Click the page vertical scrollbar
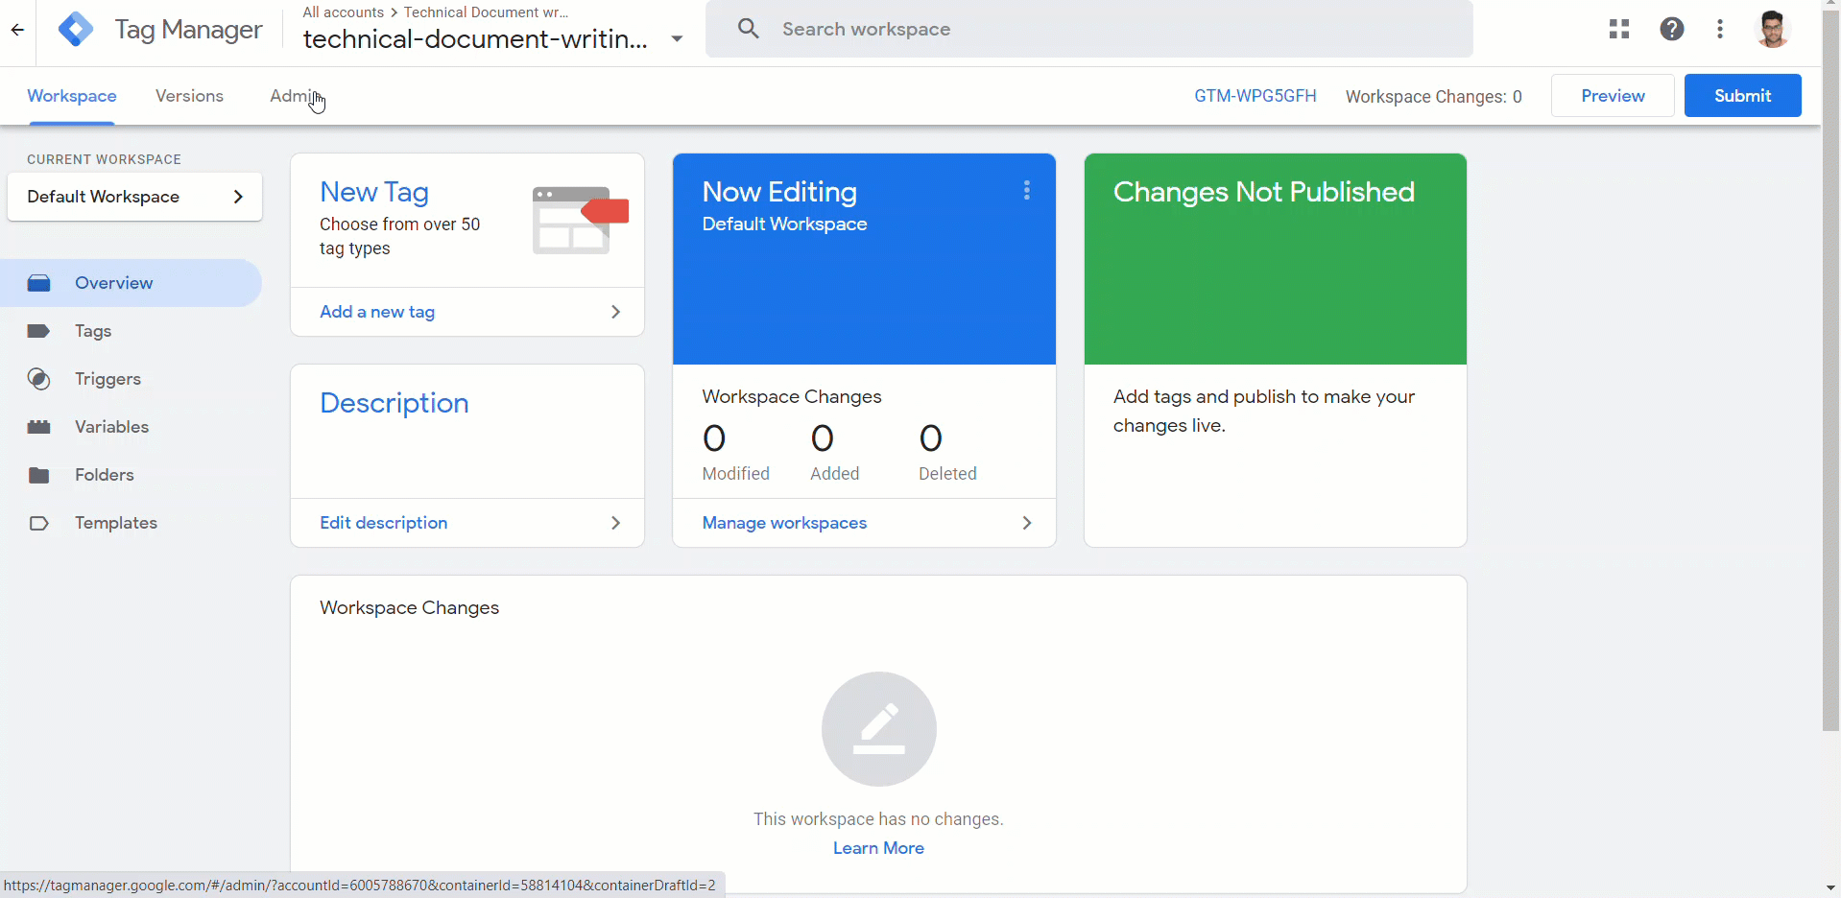The height and width of the screenshot is (898, 1841). 1830,372
